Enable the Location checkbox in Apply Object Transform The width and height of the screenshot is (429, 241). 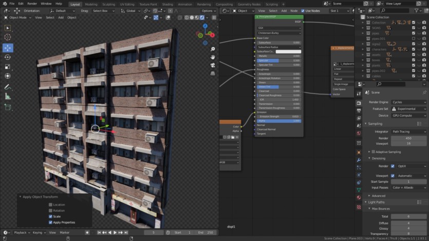click(50, 205)
